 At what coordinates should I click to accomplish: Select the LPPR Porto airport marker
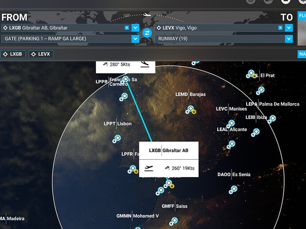124,96
